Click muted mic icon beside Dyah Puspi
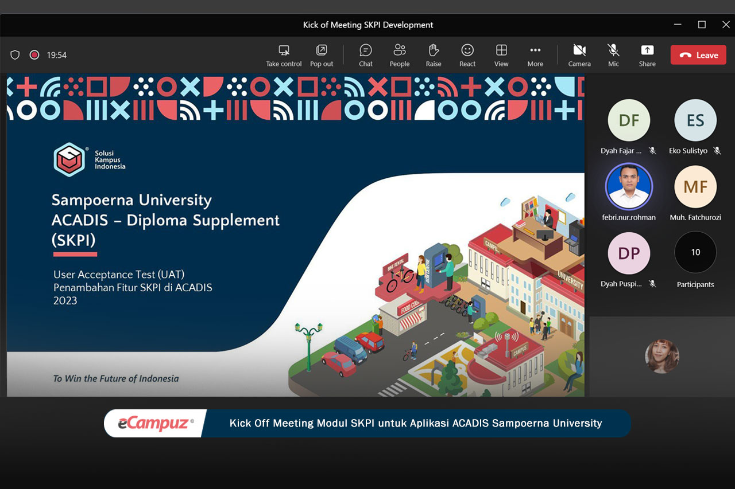 coord(652,284)
